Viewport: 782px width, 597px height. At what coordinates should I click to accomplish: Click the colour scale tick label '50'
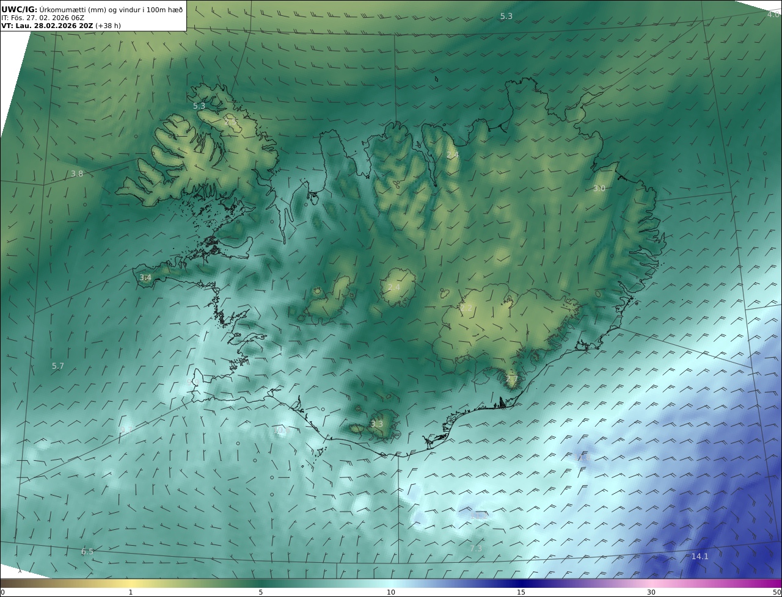pos(777,592)
